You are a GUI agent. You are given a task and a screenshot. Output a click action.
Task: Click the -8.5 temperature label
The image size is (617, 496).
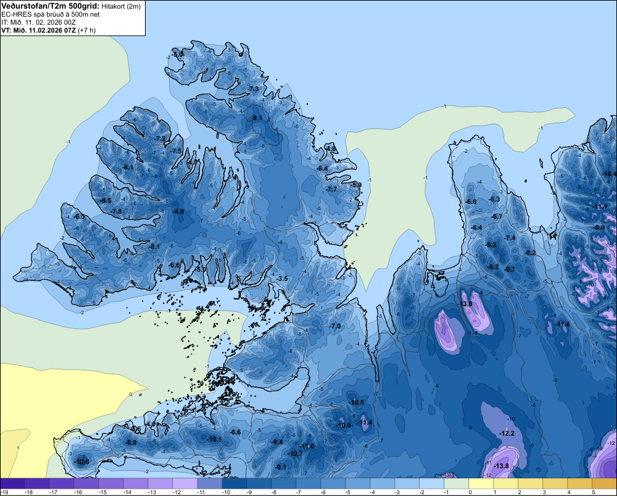(x=106, y=200)
